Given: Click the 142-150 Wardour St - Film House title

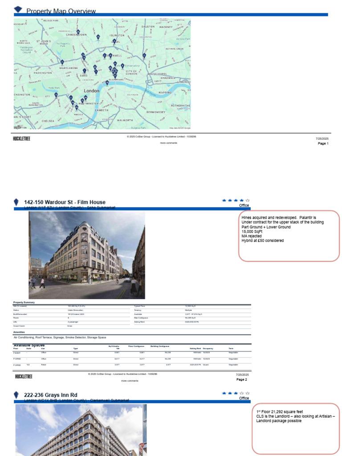Looking at the screenshot, I should tap(65, 202).
